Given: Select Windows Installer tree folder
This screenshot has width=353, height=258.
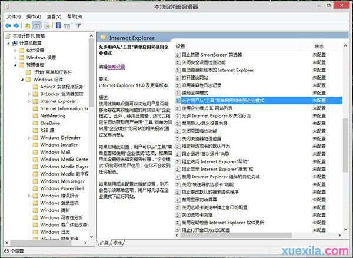Looking at the screenshot, I should (x=59, y=145).
